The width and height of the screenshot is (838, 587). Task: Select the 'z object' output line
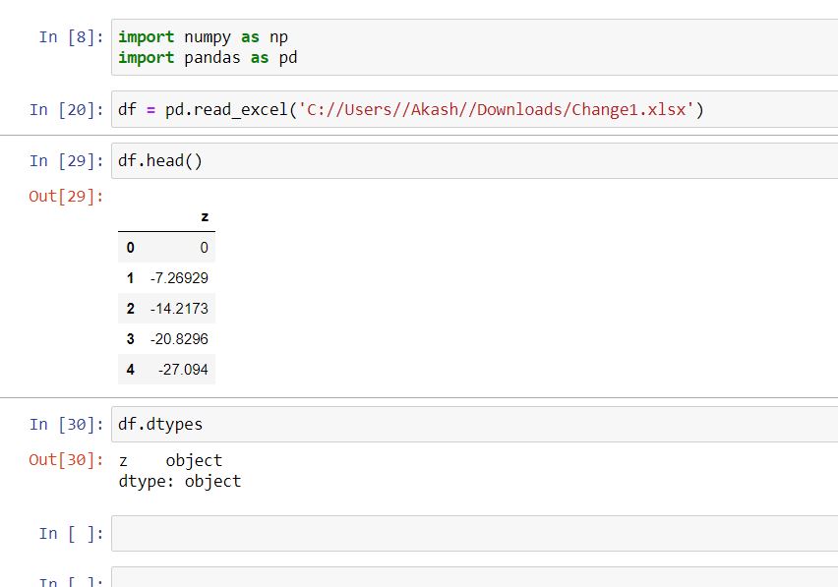click(x=170, y=460)
